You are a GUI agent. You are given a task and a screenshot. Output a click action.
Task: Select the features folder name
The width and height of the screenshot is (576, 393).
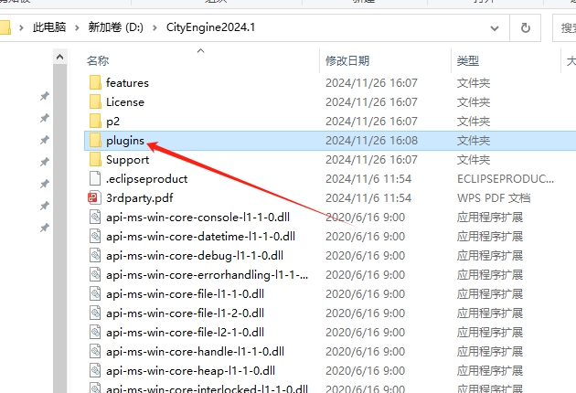point(127,82)
